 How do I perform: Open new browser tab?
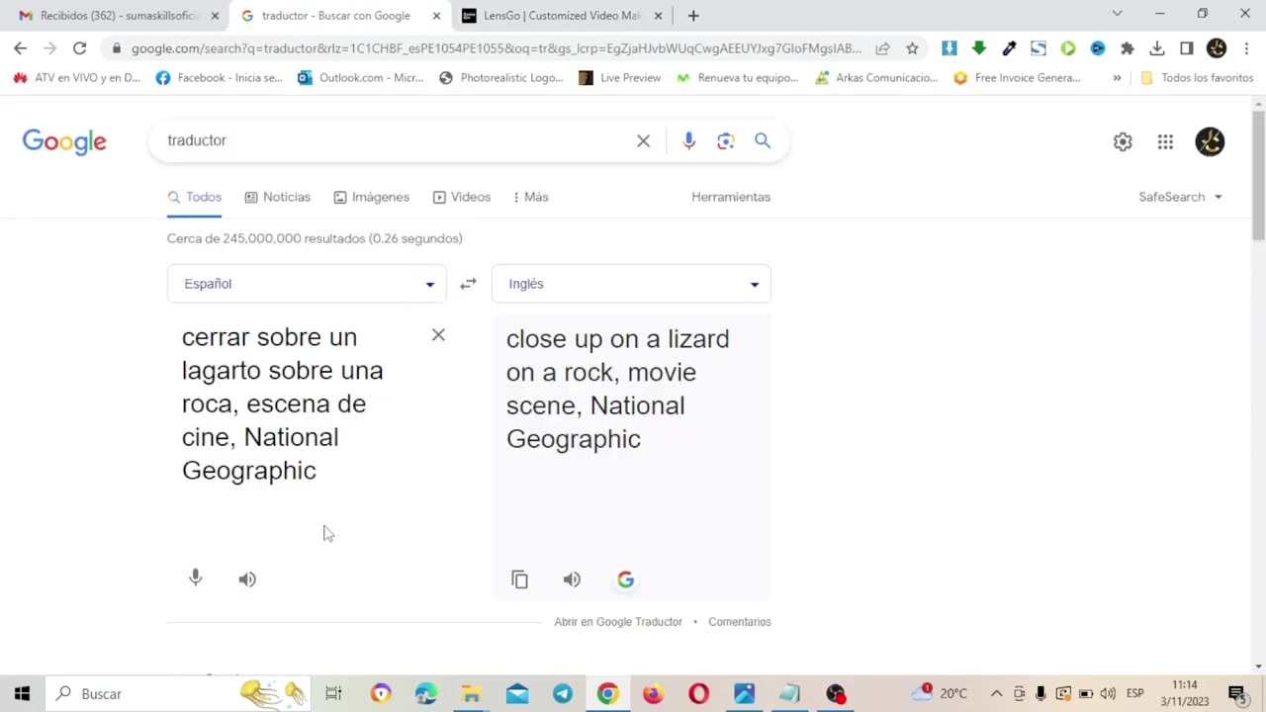pos(693,16)
